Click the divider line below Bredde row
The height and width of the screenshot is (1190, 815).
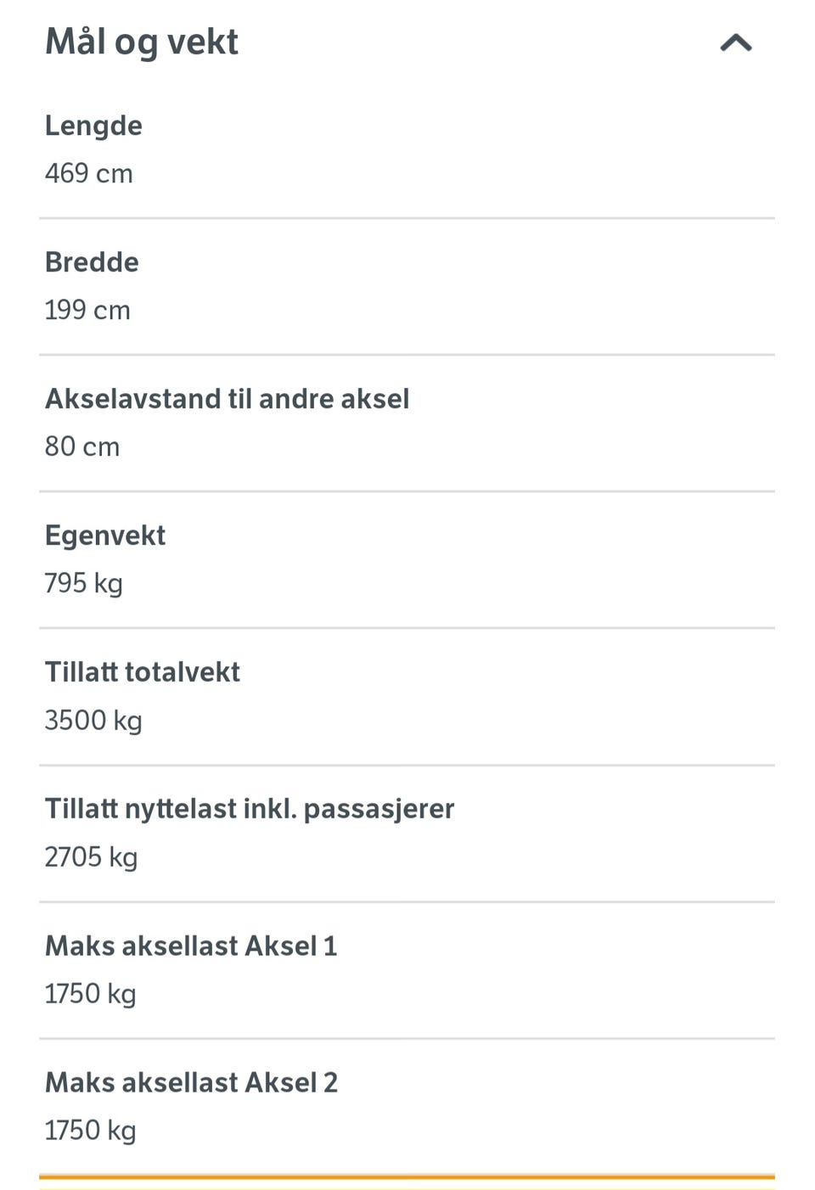click(x=407, y=355)
